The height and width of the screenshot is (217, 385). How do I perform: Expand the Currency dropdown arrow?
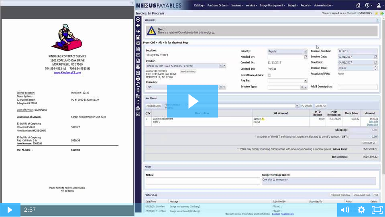click(224, 87)
